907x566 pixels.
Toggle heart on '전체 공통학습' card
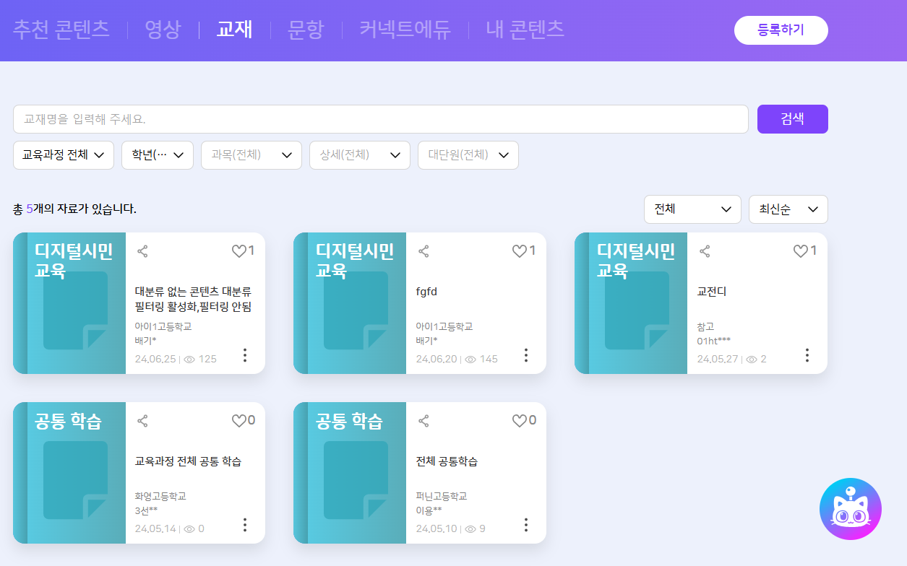pyautogui.click(x=520, y=421)
